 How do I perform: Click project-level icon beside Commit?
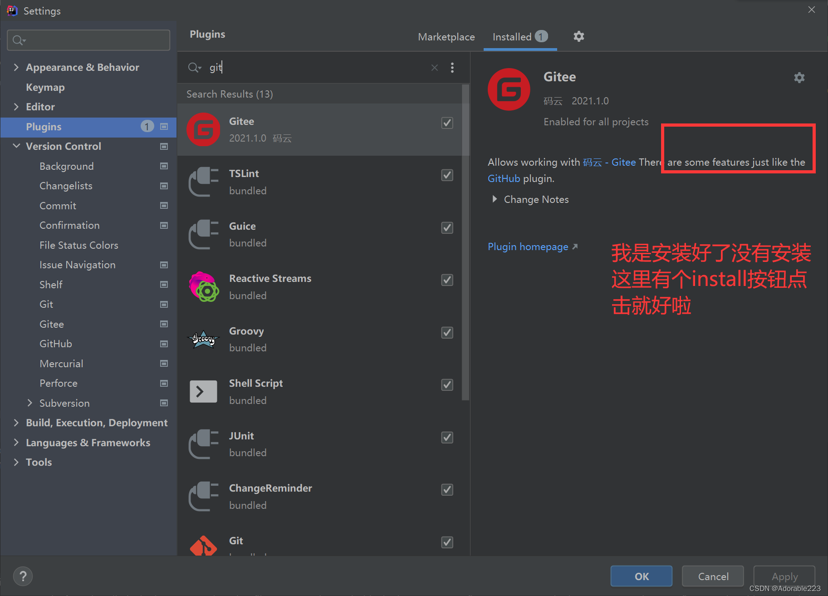click(x=164, y=206)
